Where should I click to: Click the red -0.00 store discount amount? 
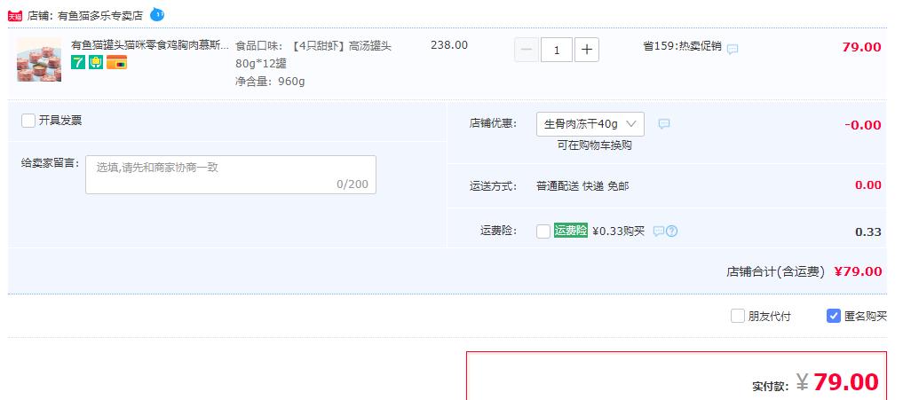tap(863, 125)
